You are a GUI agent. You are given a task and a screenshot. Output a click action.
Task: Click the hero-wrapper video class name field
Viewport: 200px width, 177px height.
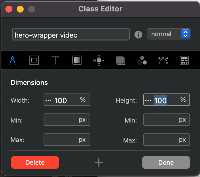tap(71, 35)
